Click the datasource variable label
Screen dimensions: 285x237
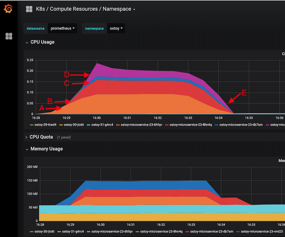[35, 29]
